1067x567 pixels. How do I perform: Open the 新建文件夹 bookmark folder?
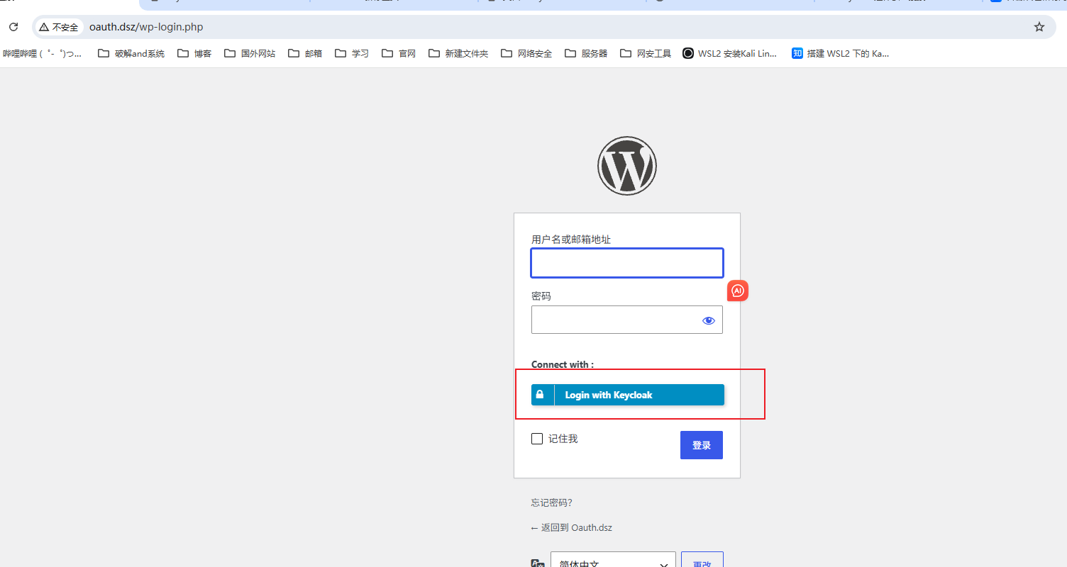click(x=458, y=53)
